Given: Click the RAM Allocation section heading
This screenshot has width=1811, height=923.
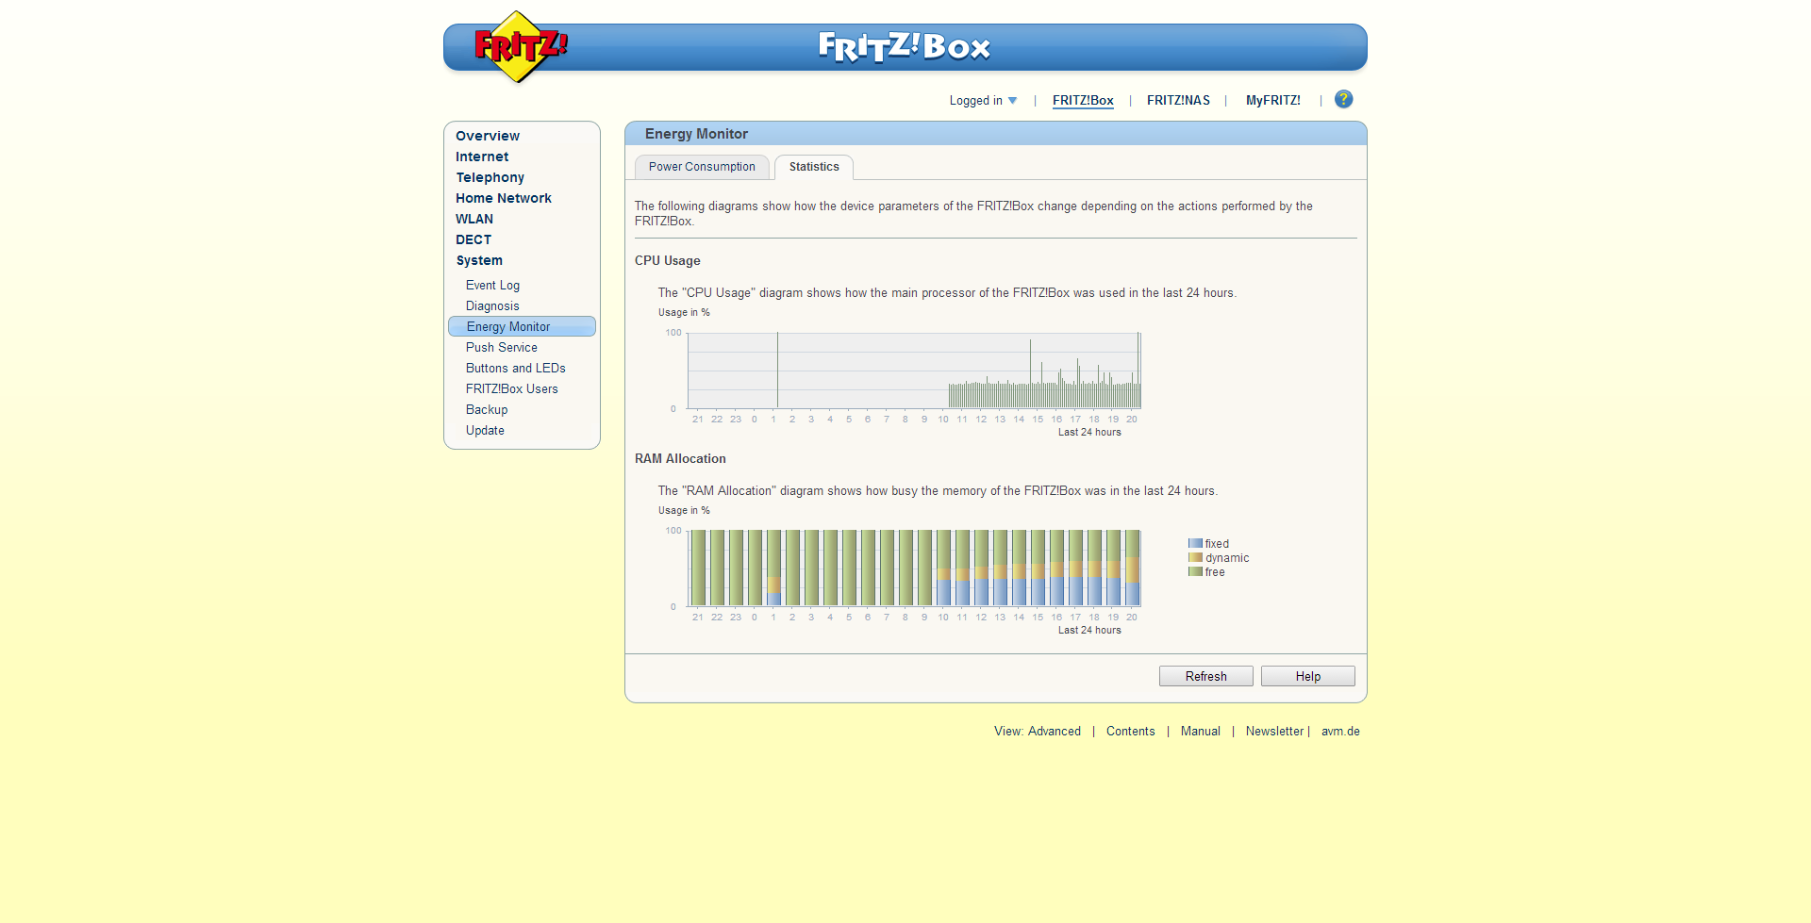Looking at the screenshot, I should tap(680, 459).
